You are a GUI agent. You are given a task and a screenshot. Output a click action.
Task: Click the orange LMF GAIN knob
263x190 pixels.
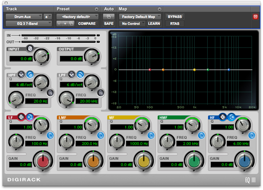click(x=93, y=161)
